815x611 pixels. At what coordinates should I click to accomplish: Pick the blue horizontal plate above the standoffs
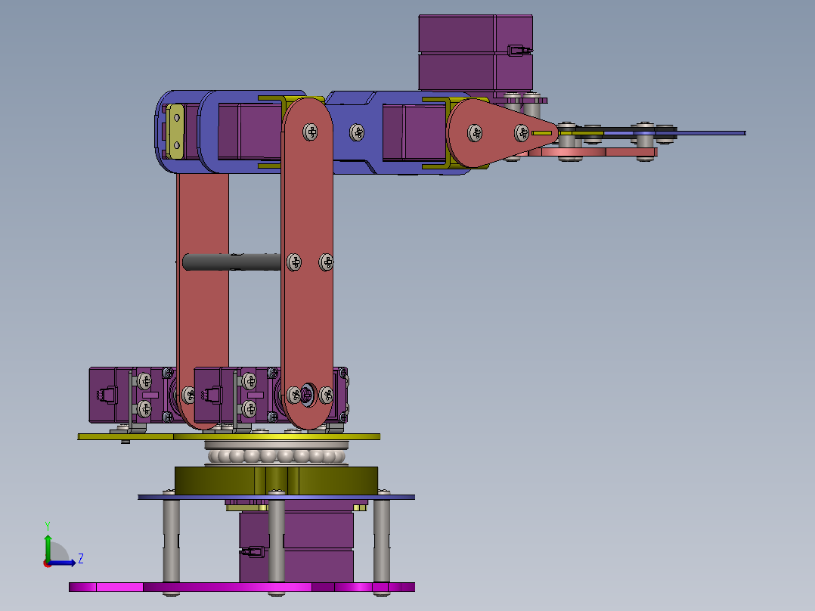[276, 497]
